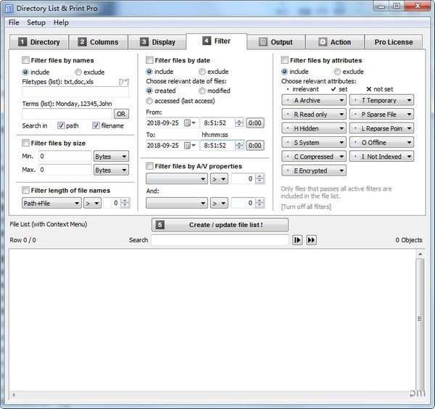Adjust the first A/V property value spinner
Image resolution: width=435 pixels, height=409 pixels.
click(x=260, y=178)
